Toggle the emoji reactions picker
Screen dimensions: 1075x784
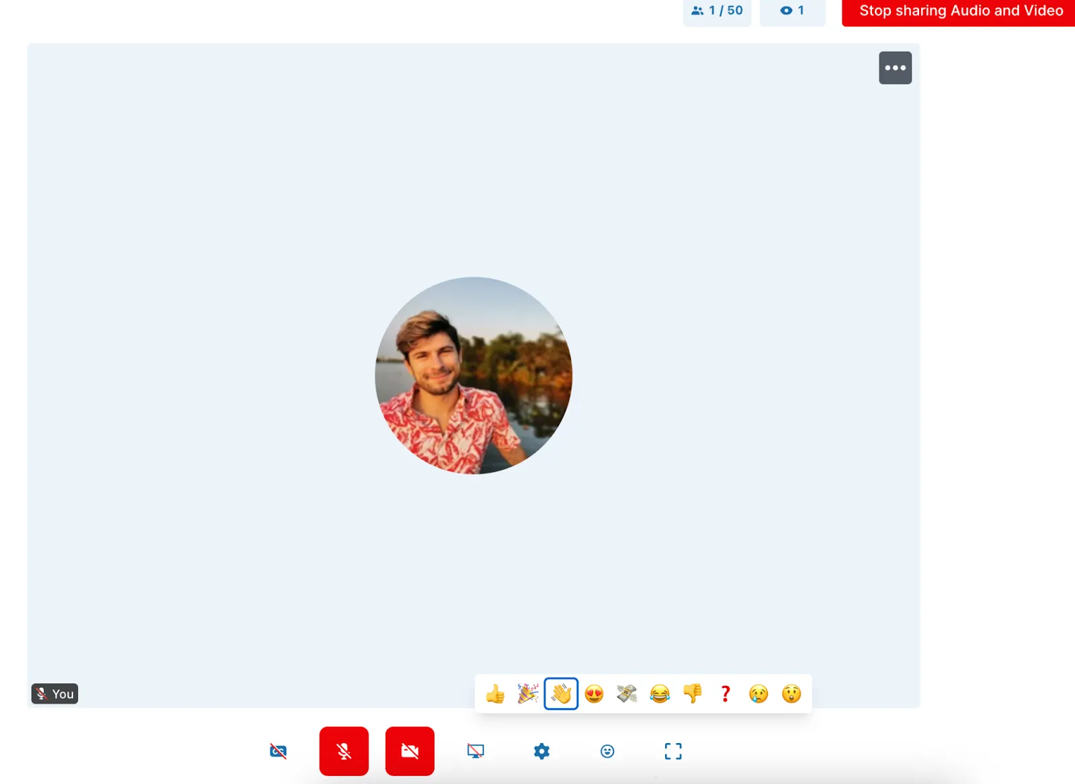[x=607, y=751]
